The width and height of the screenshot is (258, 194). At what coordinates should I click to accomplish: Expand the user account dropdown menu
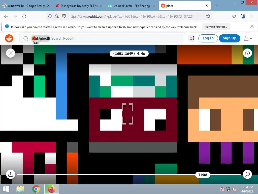point(248,38)
